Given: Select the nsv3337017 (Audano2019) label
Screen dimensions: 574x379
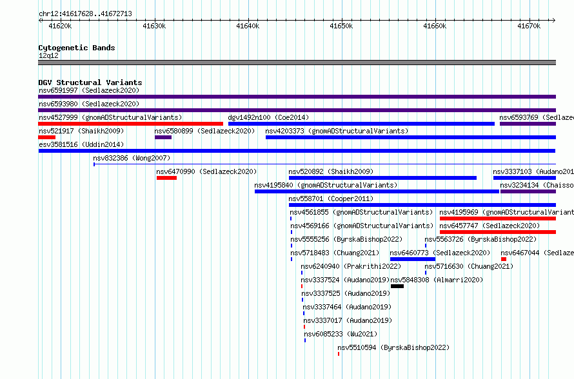Looking at the screenshot, I should click(x=348, y=320).
